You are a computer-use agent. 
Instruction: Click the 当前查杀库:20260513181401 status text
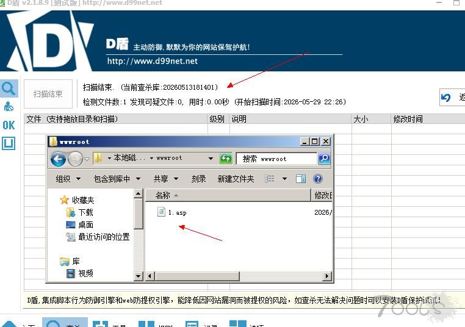(x=169, y=87)
